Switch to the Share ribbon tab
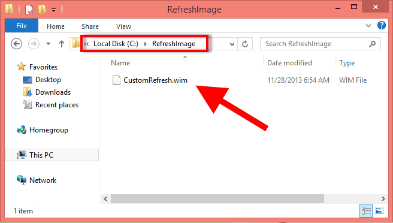Image resolution: width=393 pixels, height=223 pixels. 90,26
